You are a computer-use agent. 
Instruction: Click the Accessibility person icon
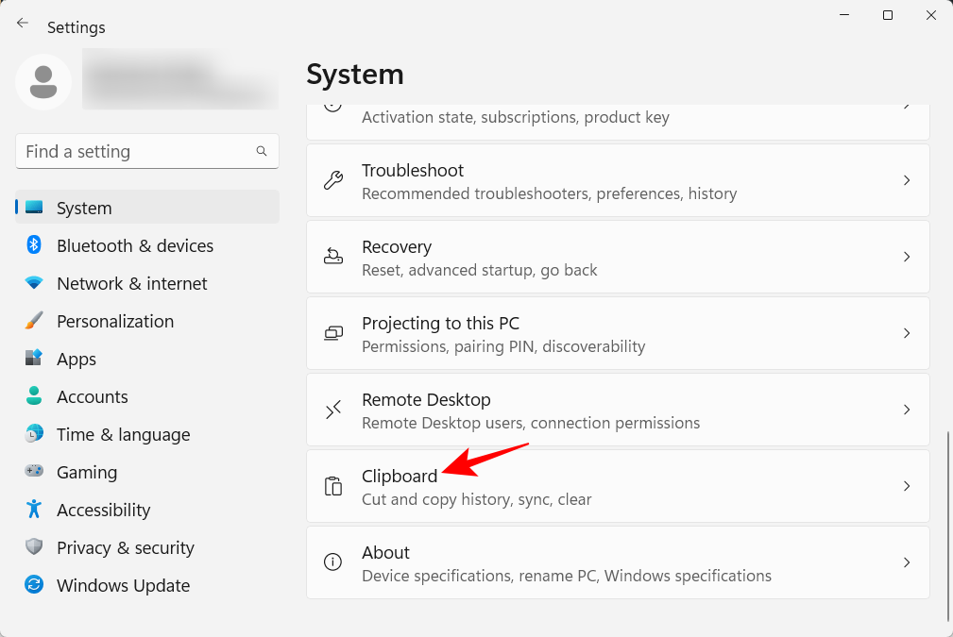33,510
